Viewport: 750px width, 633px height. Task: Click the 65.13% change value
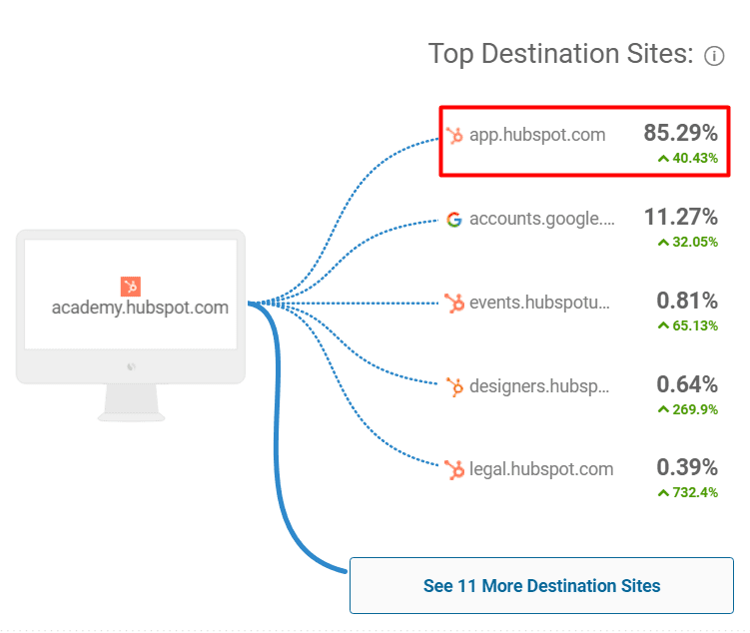coord(695,325)
